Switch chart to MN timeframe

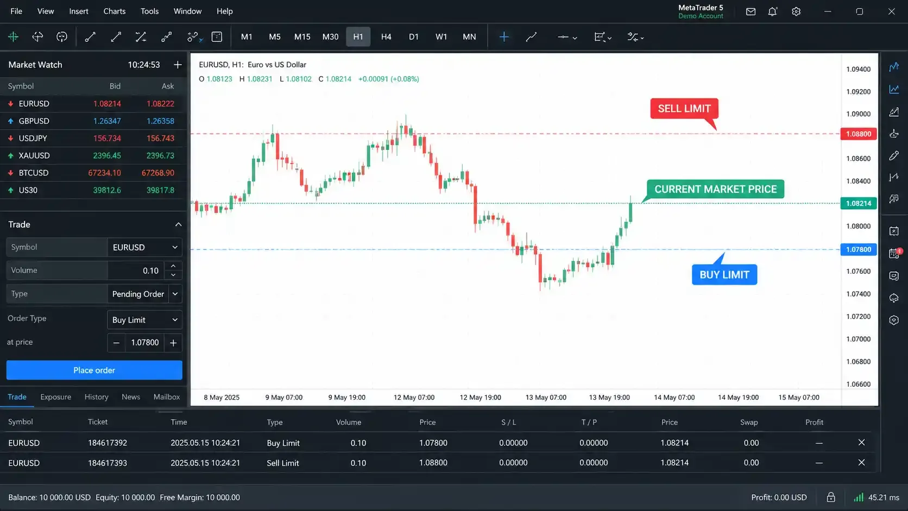(x=469, y=37)
